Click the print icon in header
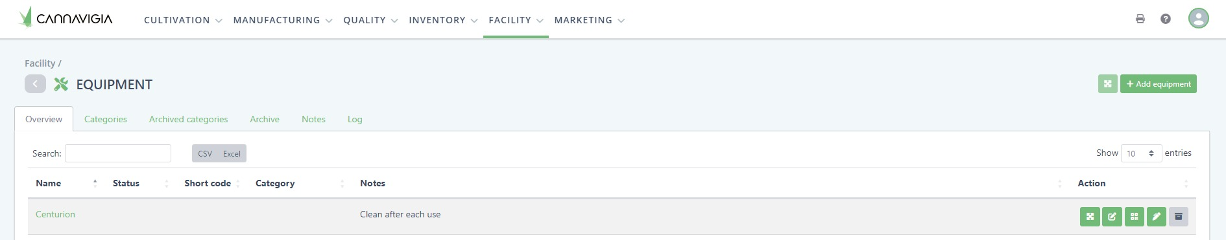The width and height of the screenshot is (1226, 240). (1140, 19)
